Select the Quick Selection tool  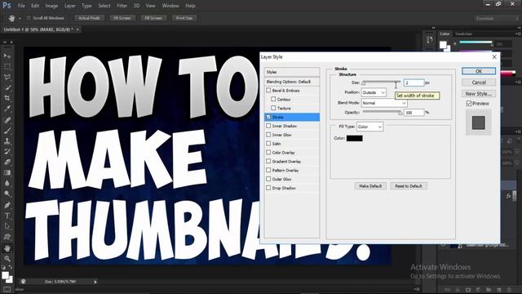(7, 87)
